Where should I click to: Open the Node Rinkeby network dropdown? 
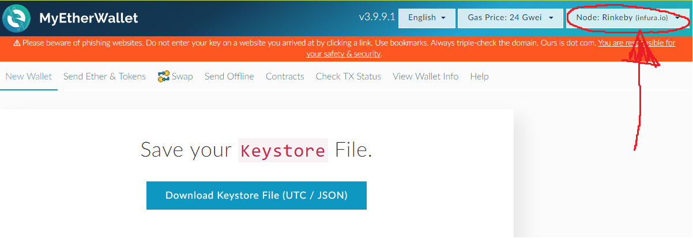click(x=628, y=18)
